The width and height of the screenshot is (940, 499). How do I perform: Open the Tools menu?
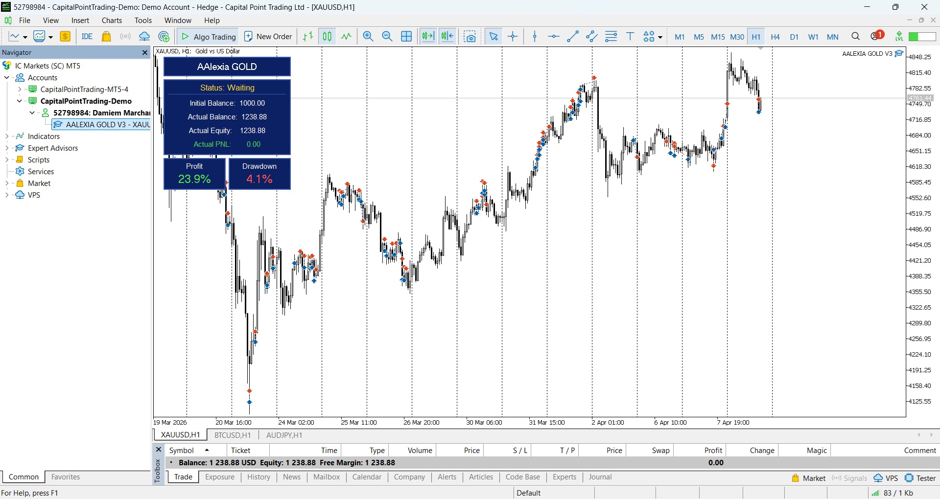pos(143,21)
